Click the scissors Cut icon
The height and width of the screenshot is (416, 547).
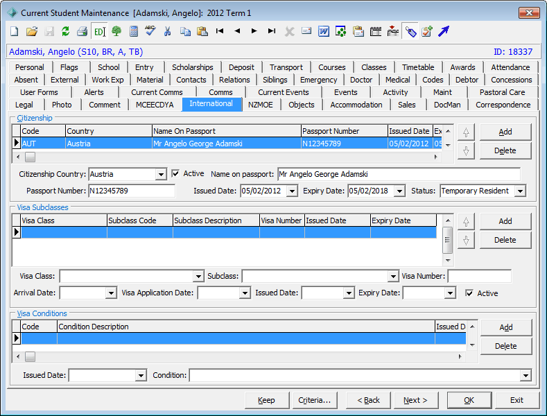pos(168,31)
